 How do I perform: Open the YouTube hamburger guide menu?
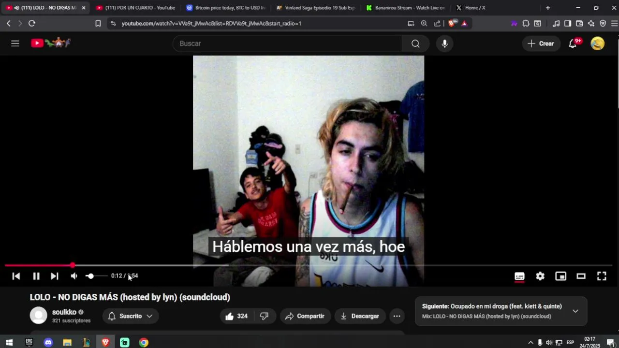(x=15, y=43)
